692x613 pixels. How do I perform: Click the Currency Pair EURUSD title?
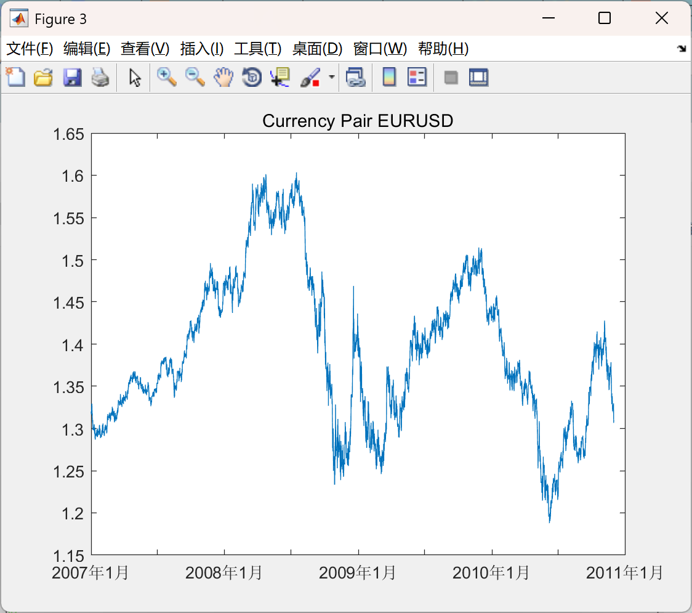[x=358, y=121]
